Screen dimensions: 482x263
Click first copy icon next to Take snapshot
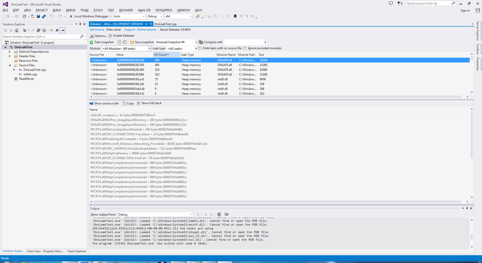(x=119, y=42)
